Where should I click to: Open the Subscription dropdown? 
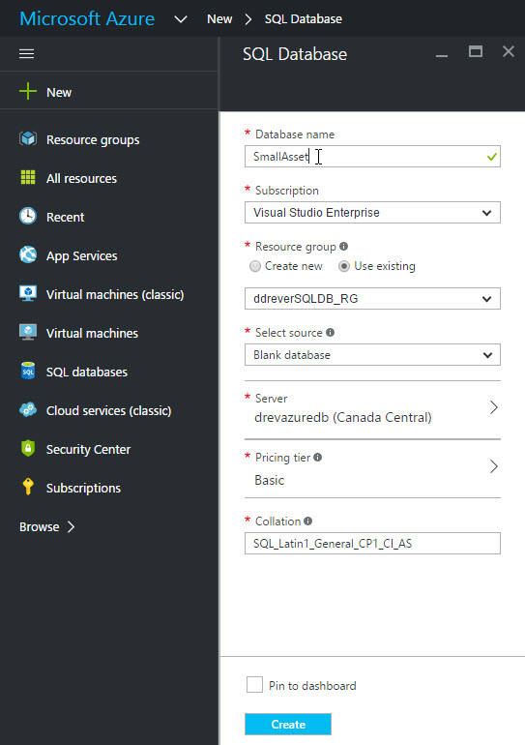[x=372, y=213]
